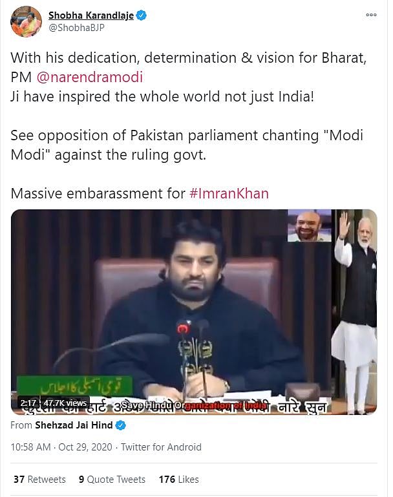
Task: View the 9 Quote Tweets
Action: (112, 480)
